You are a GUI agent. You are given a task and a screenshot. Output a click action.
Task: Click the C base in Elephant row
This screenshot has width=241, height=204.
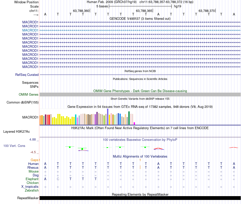[58, 179]
